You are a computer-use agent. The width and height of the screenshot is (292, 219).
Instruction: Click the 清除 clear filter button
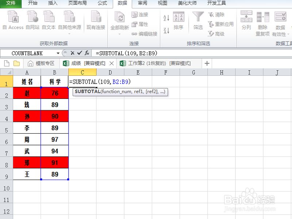pyautogui.click(x=216, y=15)
